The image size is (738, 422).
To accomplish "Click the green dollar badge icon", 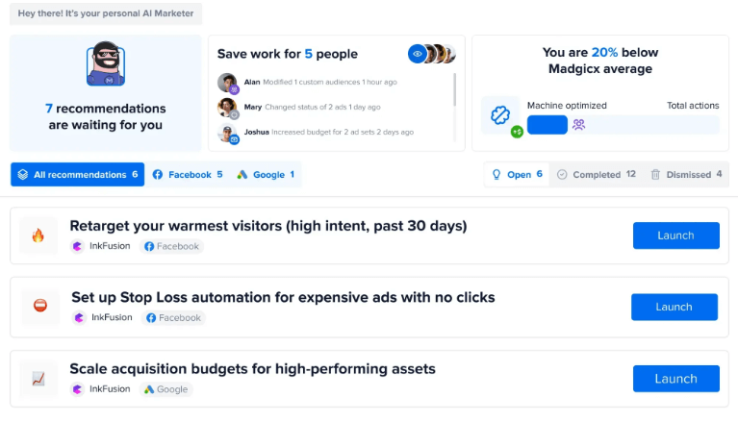I will 518,132.
